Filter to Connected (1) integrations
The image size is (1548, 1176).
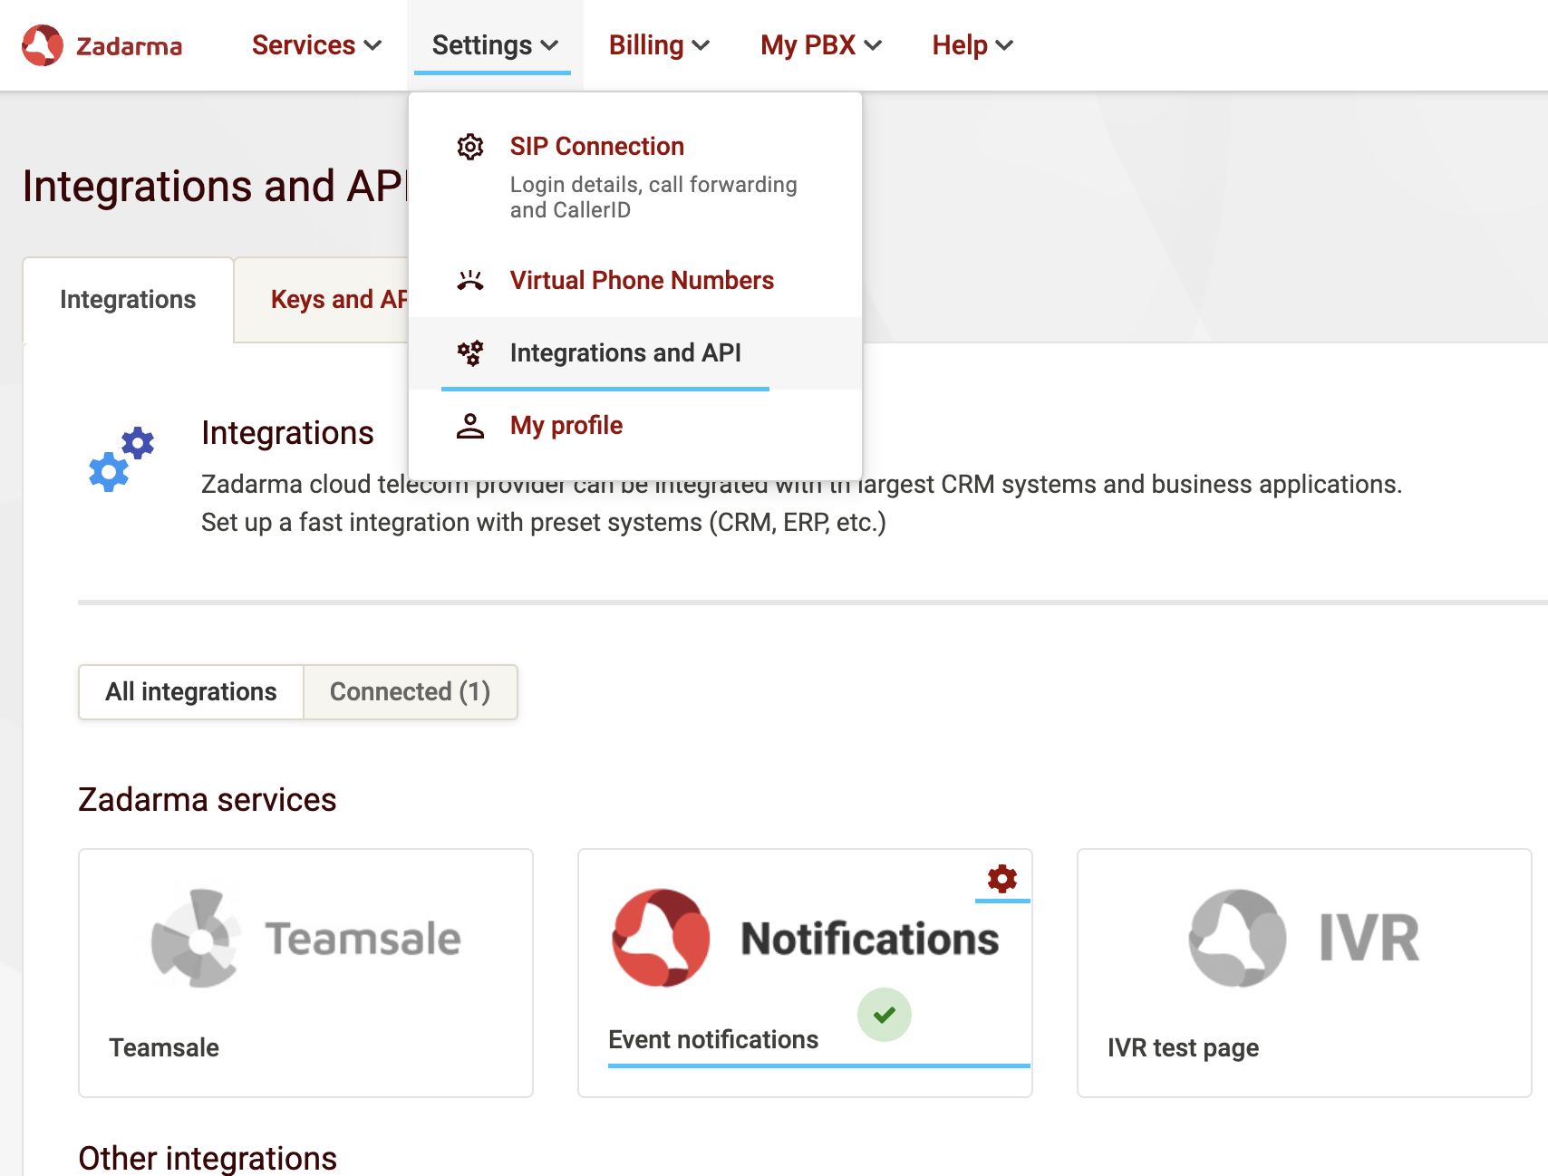[x=410, y=692]
